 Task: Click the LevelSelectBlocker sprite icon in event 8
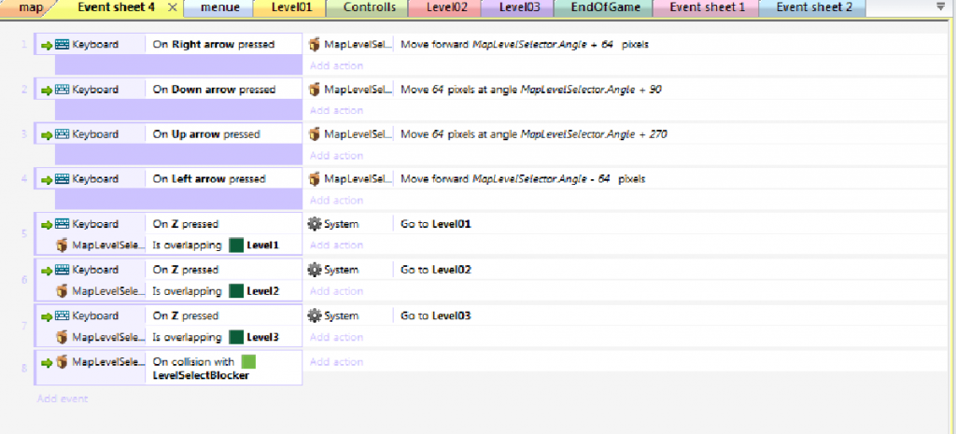coord(248,361)
